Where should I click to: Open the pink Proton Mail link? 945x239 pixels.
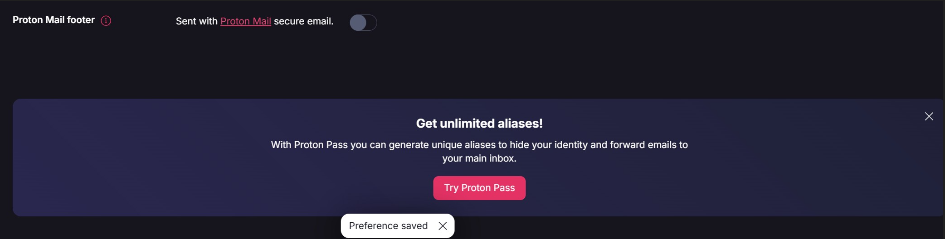pos(245,21)
